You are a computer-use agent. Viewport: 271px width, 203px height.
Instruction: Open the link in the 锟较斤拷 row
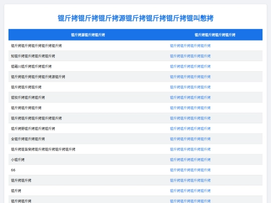tap(190, 98)
